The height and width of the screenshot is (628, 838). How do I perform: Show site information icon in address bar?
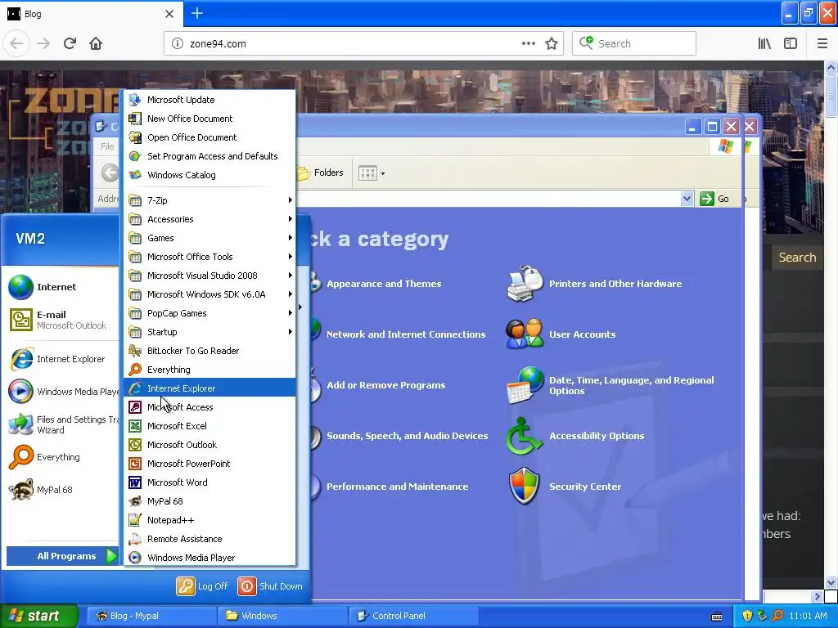(177, 43)
